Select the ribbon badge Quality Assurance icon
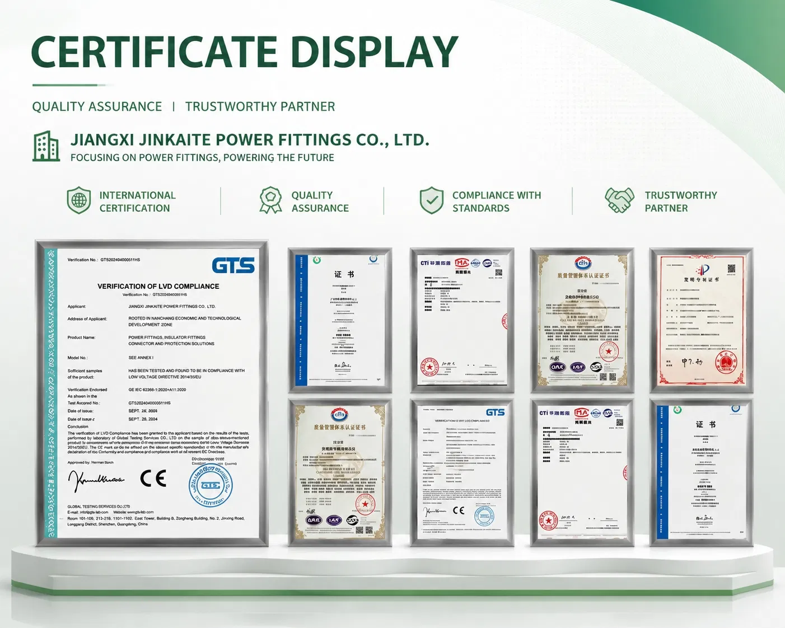Screen dimensions: 785x628 pos(270,200)
